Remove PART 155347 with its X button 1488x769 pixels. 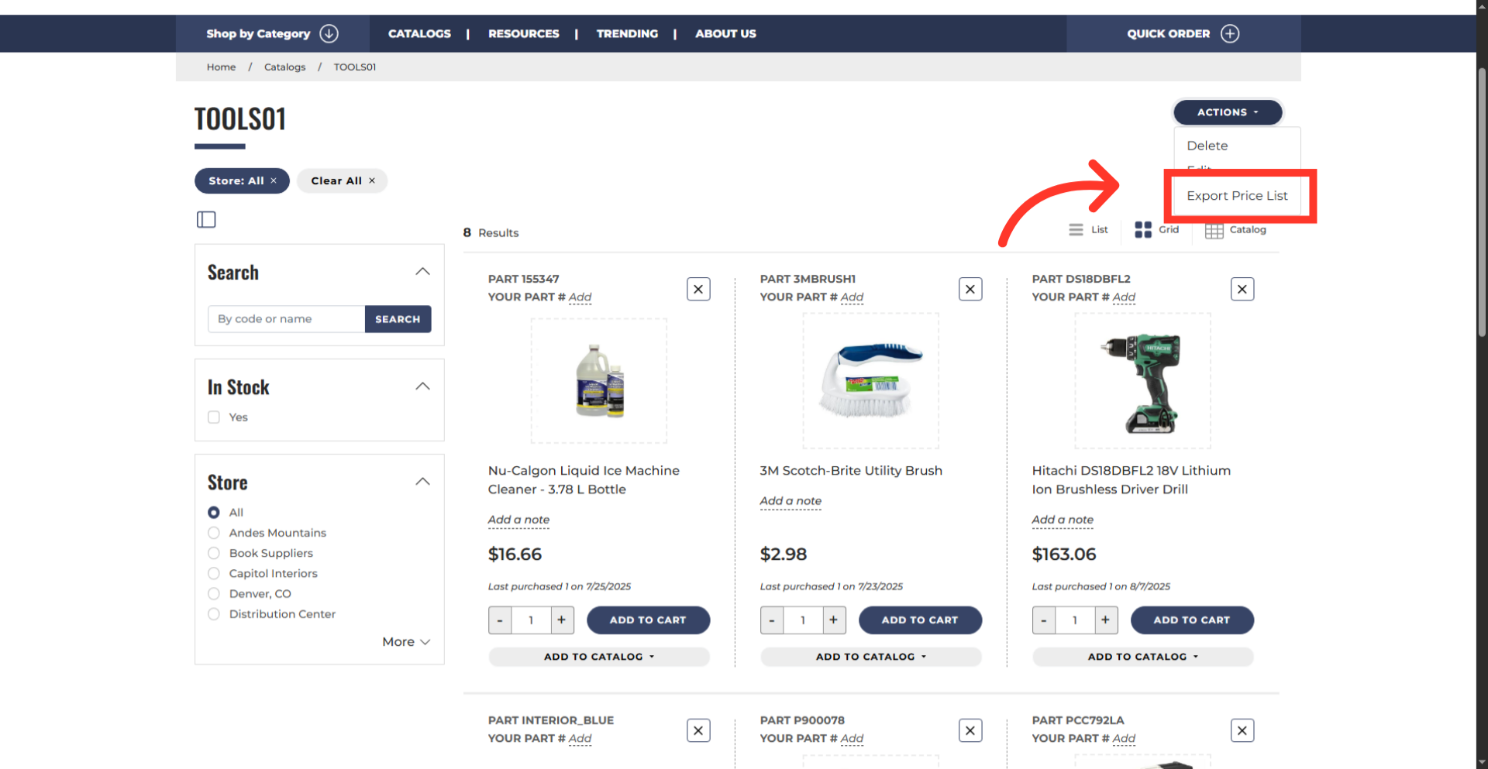pyautogui.click(x=698, y=289)
